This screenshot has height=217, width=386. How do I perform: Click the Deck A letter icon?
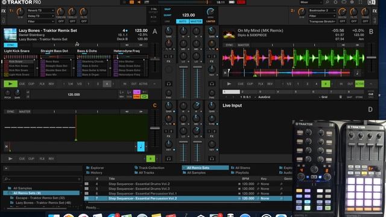[155, 31]
